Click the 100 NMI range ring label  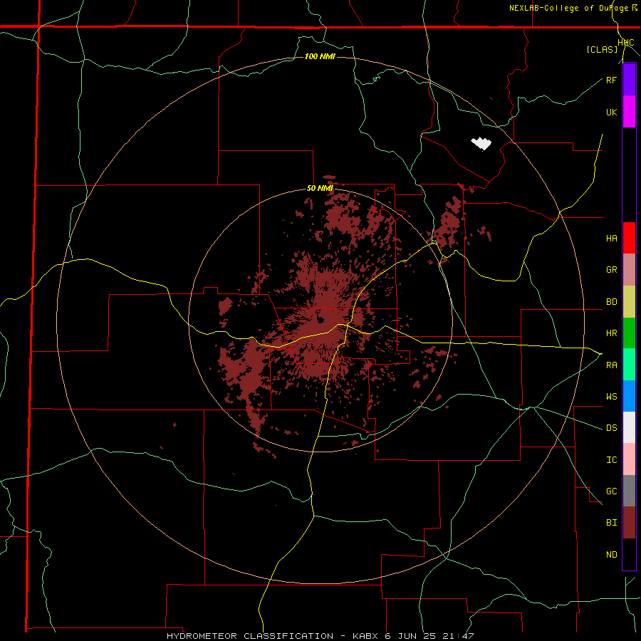click(320, 56)
